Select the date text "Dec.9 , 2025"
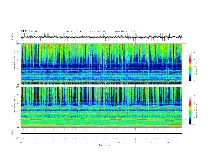 73,31
